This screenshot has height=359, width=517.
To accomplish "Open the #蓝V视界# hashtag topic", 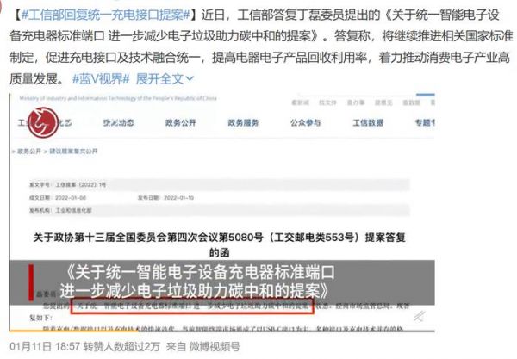I will pyautogui.click(x=101, y=78).
